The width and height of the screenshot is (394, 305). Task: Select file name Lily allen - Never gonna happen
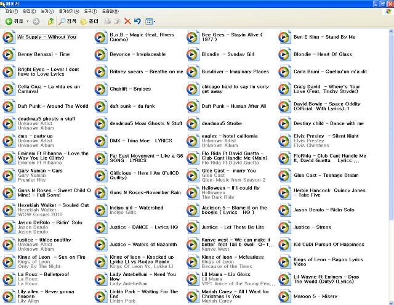(46, 294)
